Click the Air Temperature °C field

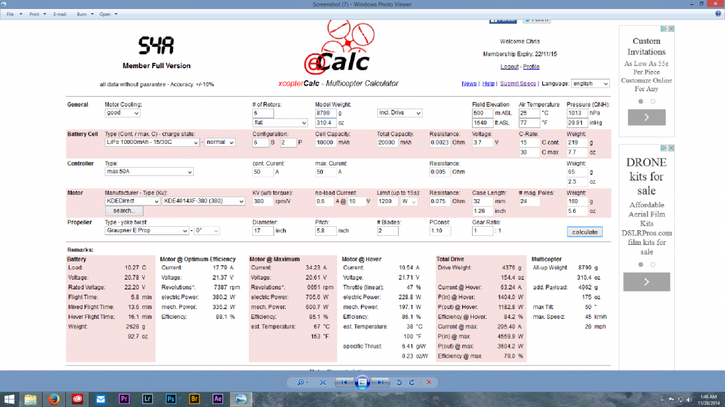point(529,113)
